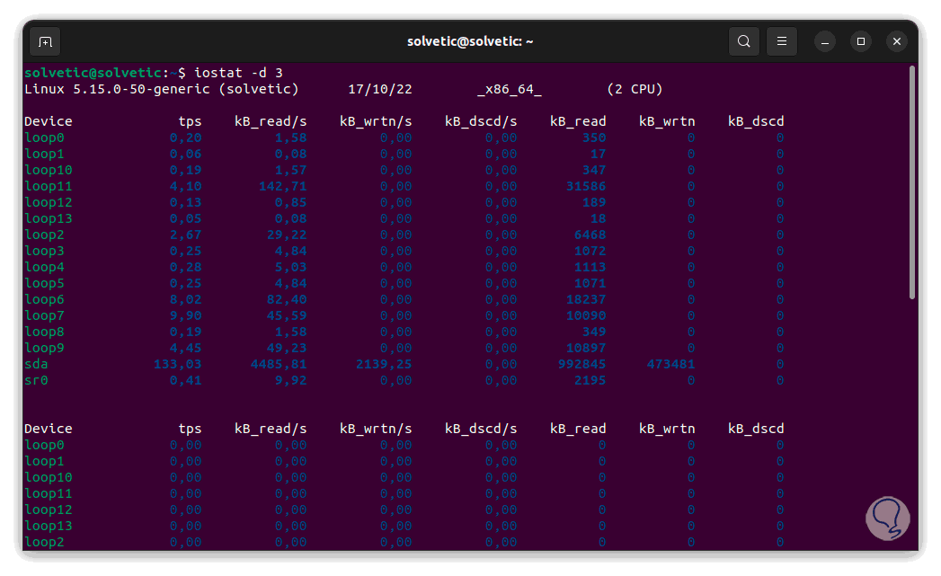
Task: Minimize the terminal window
Action: point(824,41)
